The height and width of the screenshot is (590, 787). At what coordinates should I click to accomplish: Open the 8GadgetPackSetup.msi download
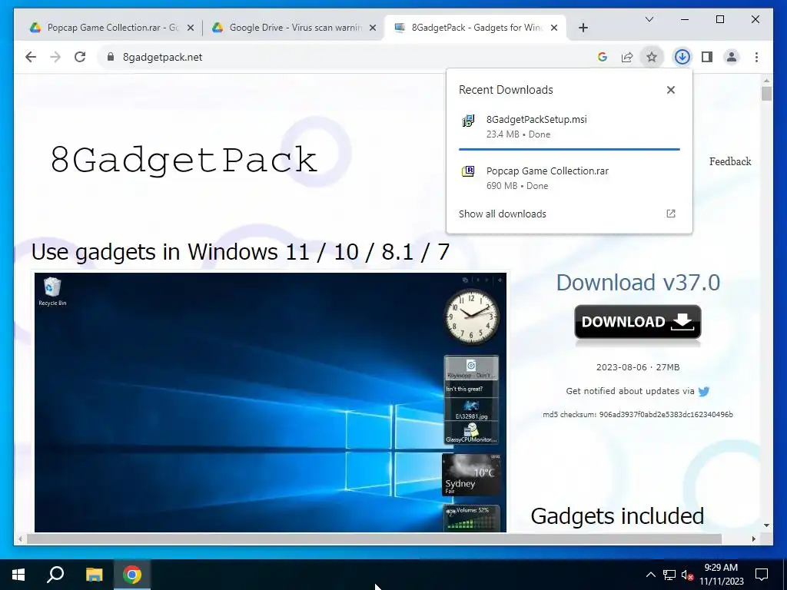coord(569,127)
